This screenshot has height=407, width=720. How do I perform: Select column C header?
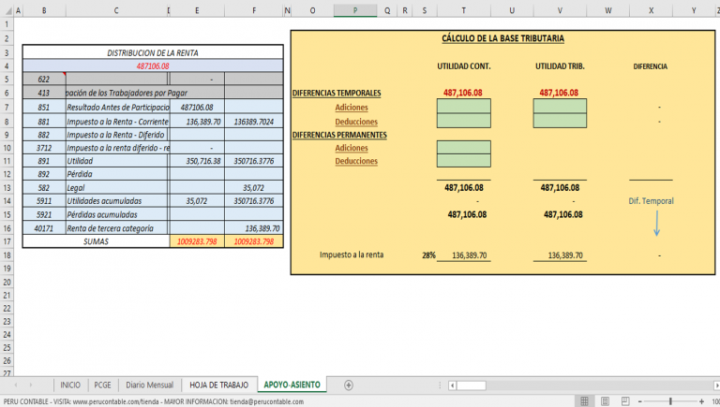(x=116, y=10)
